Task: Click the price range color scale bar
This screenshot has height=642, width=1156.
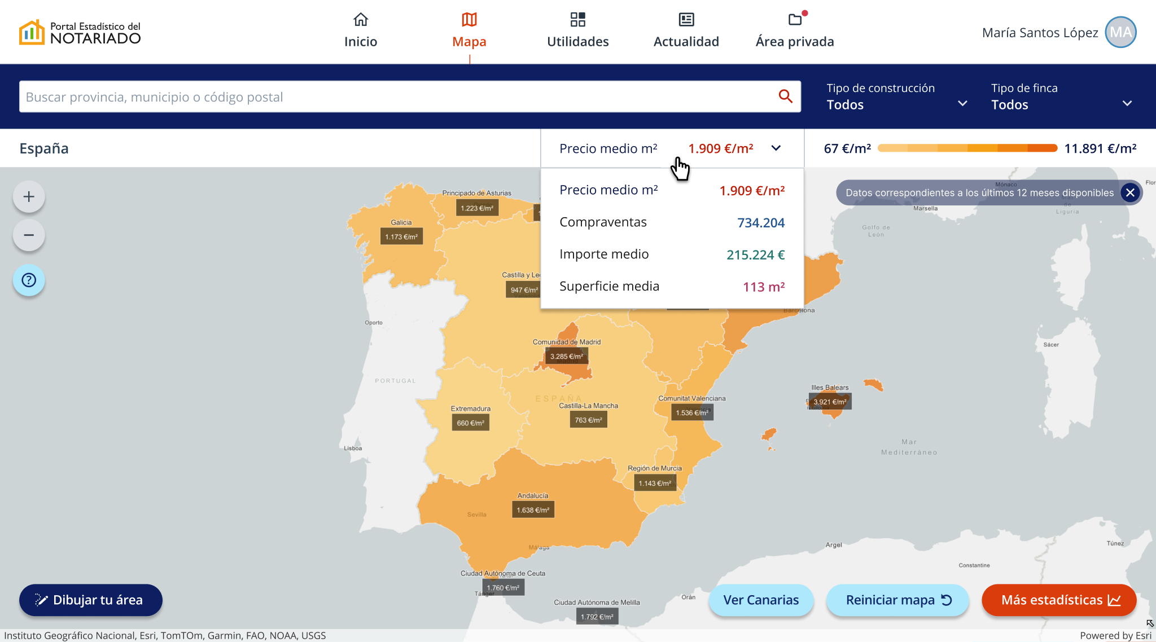Action: point(967,148)
